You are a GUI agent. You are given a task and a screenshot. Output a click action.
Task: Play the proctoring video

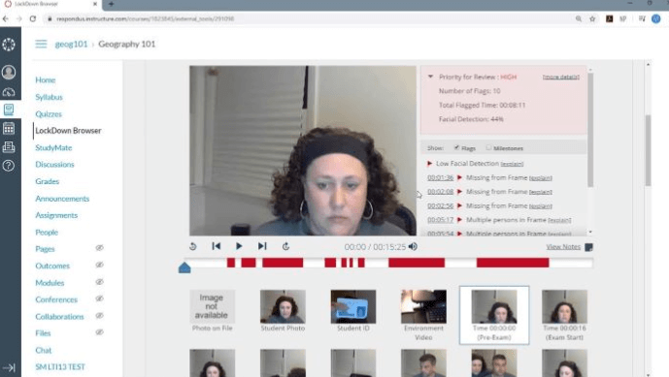[239, 246]
